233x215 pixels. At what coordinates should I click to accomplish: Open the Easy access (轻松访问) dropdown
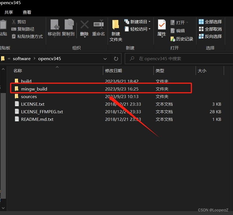click(x=137, y=29)
